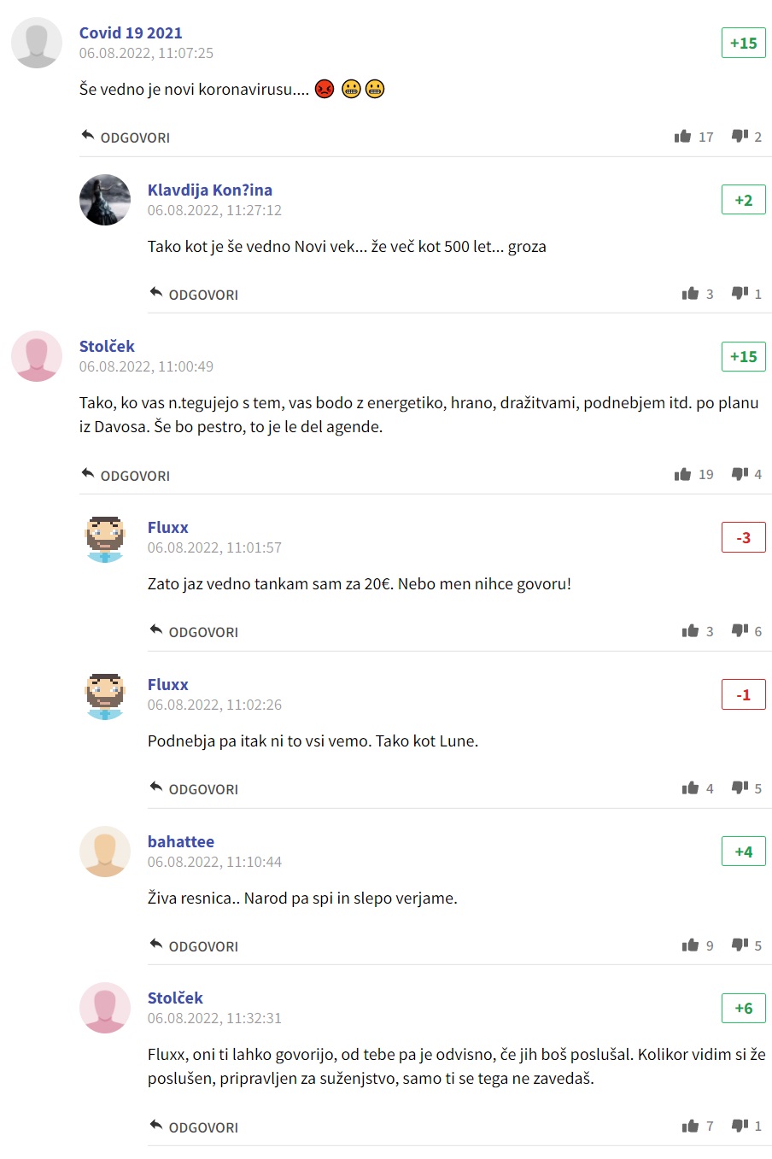Reply to bahattee's comment
Image resolution: width=772 pixels, height=1159 pixels.
[x=194, y=946]
